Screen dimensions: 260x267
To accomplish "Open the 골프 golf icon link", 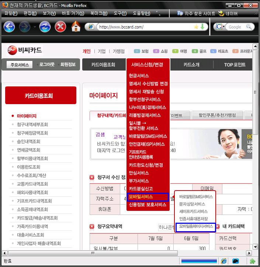I will [x=199, y=51].
